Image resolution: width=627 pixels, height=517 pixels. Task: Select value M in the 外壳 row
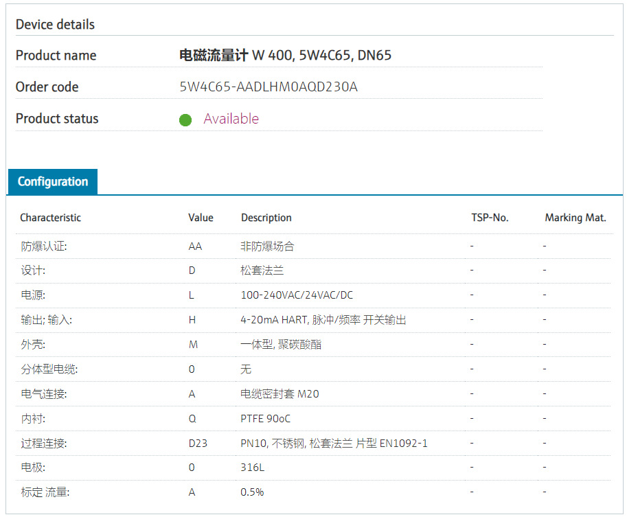[x=193, y=344]
